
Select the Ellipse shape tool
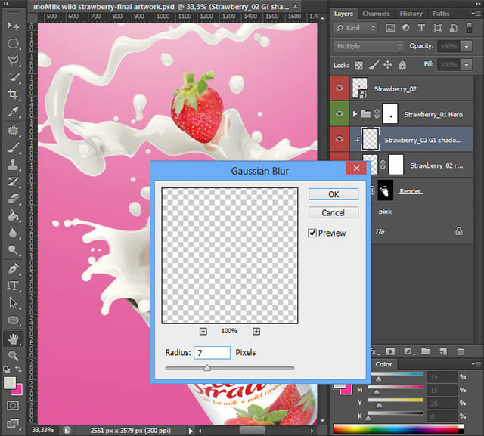13,320
